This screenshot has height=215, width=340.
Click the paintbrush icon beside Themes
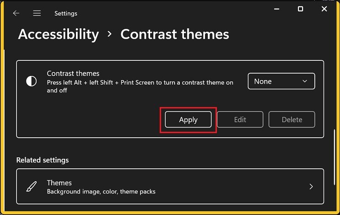[x=31, y=187]
